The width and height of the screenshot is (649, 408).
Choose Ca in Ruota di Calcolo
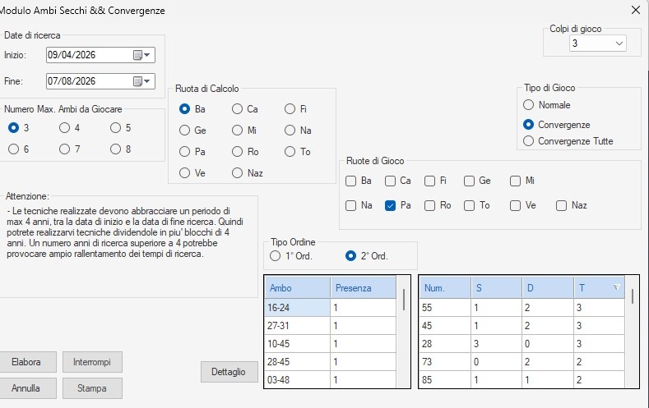[237, 109]
